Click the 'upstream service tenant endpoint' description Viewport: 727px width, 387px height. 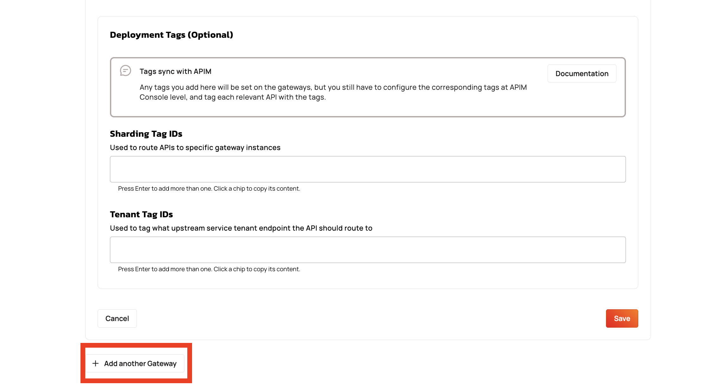(x=241, y=228)
